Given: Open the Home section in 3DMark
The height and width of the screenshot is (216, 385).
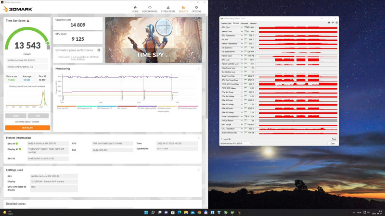Looking at the screenshot, I should pyautogui.click(x=135, y=9).
